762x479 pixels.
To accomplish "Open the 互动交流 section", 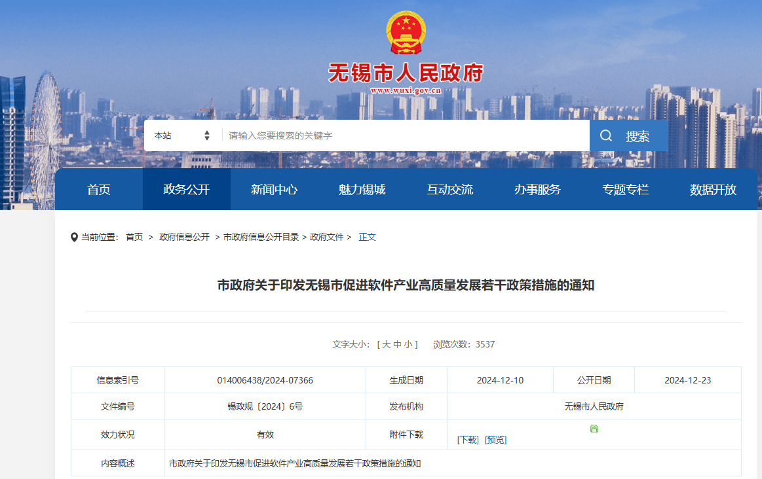I will coord(449,190).
